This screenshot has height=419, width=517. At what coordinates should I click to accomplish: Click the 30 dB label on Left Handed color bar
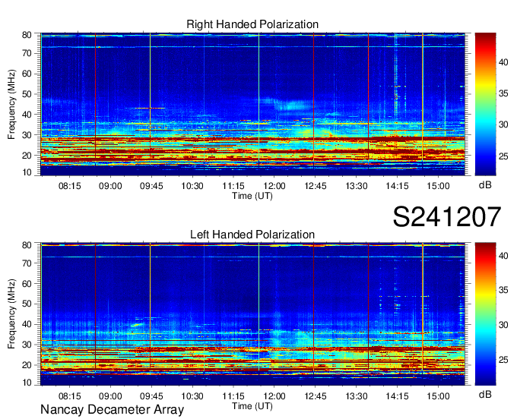click(503, 325)
